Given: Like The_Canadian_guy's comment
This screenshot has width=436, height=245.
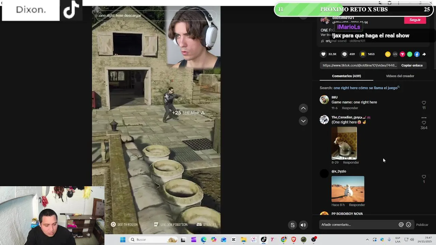Looking at the screenshot, I should 424,123.
